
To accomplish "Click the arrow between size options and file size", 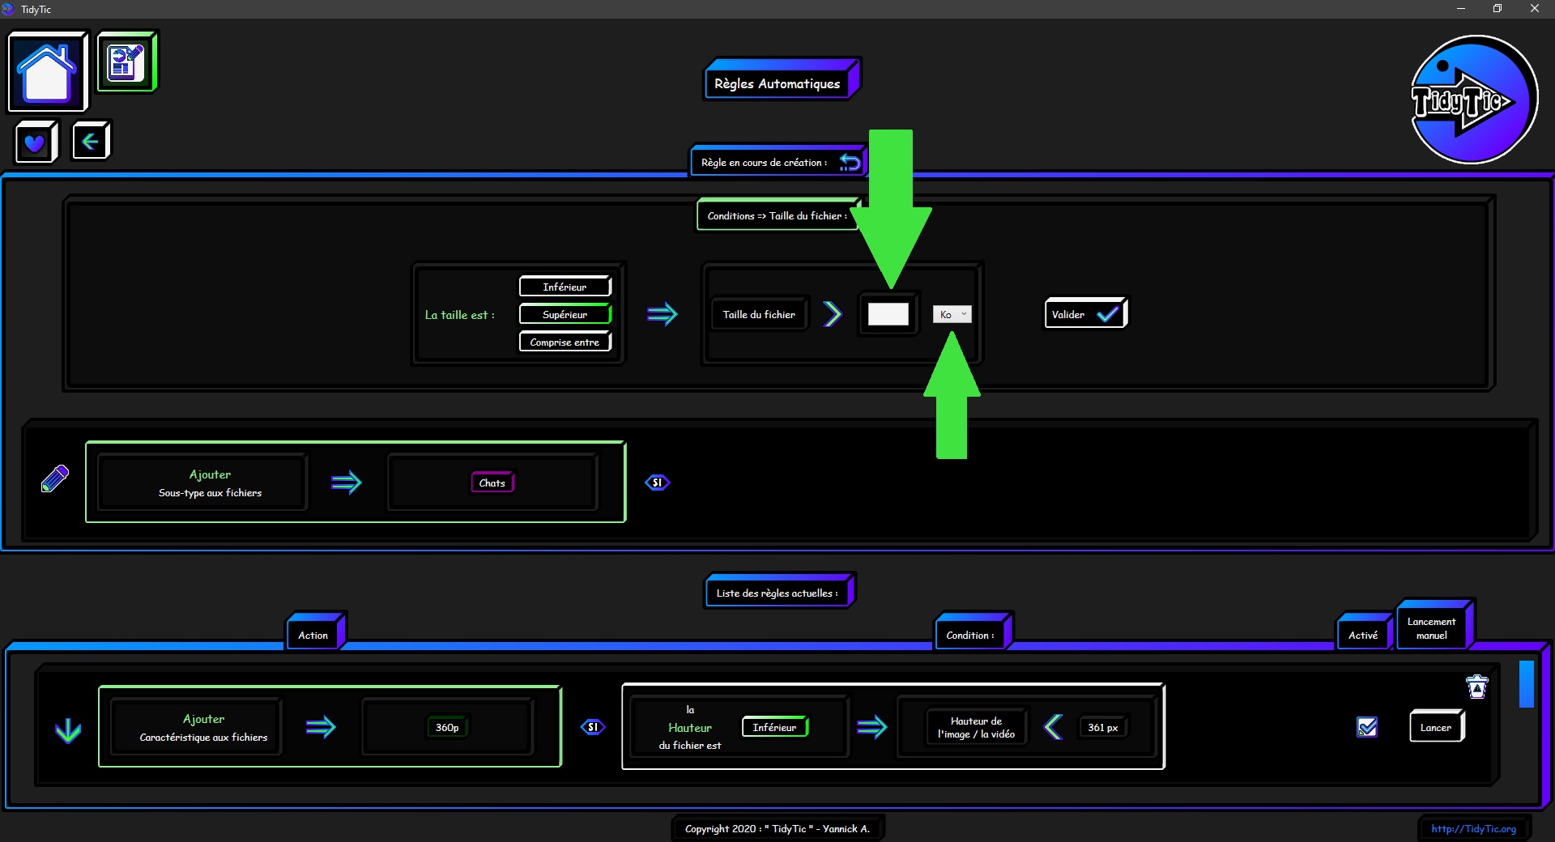I will tap(662, 314).
